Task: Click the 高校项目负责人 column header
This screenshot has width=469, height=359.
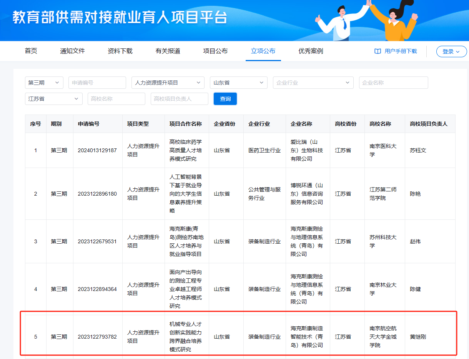Action: (x=429, y=124)
